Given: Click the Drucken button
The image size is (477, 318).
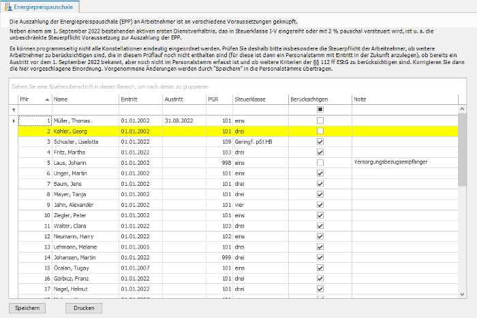Looking at the screenshot, I should pyautogui.click(x=84, y=308).
